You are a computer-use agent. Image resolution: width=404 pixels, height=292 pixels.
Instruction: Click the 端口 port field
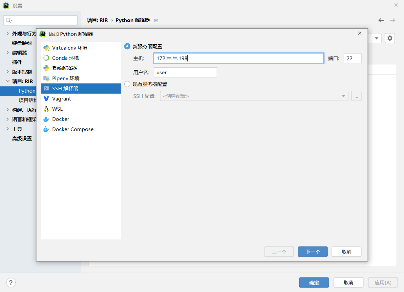coord(352,58)
